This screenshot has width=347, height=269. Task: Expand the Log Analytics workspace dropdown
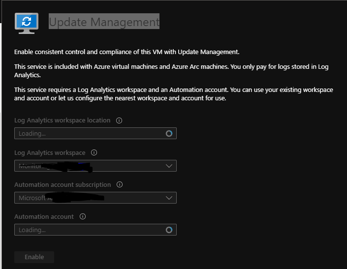click(95, 166)
